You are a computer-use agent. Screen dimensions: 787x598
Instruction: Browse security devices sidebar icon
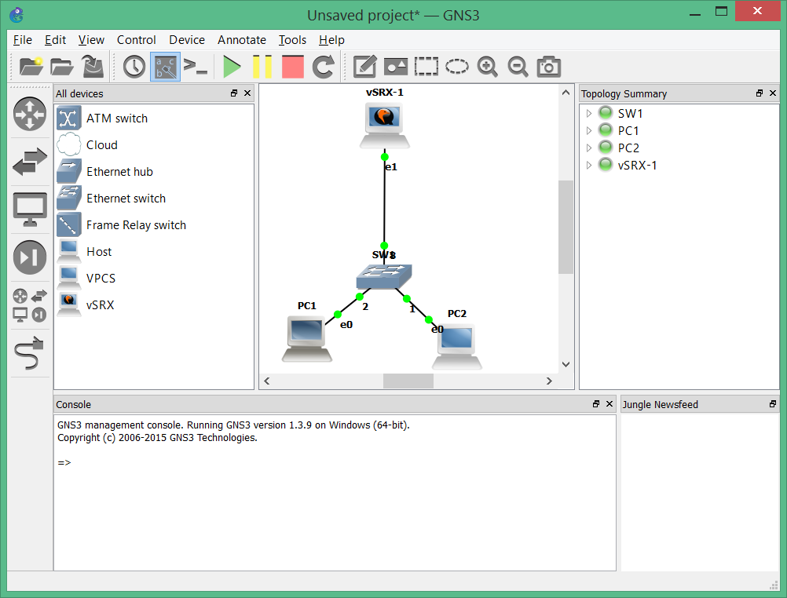click(30, 257)
